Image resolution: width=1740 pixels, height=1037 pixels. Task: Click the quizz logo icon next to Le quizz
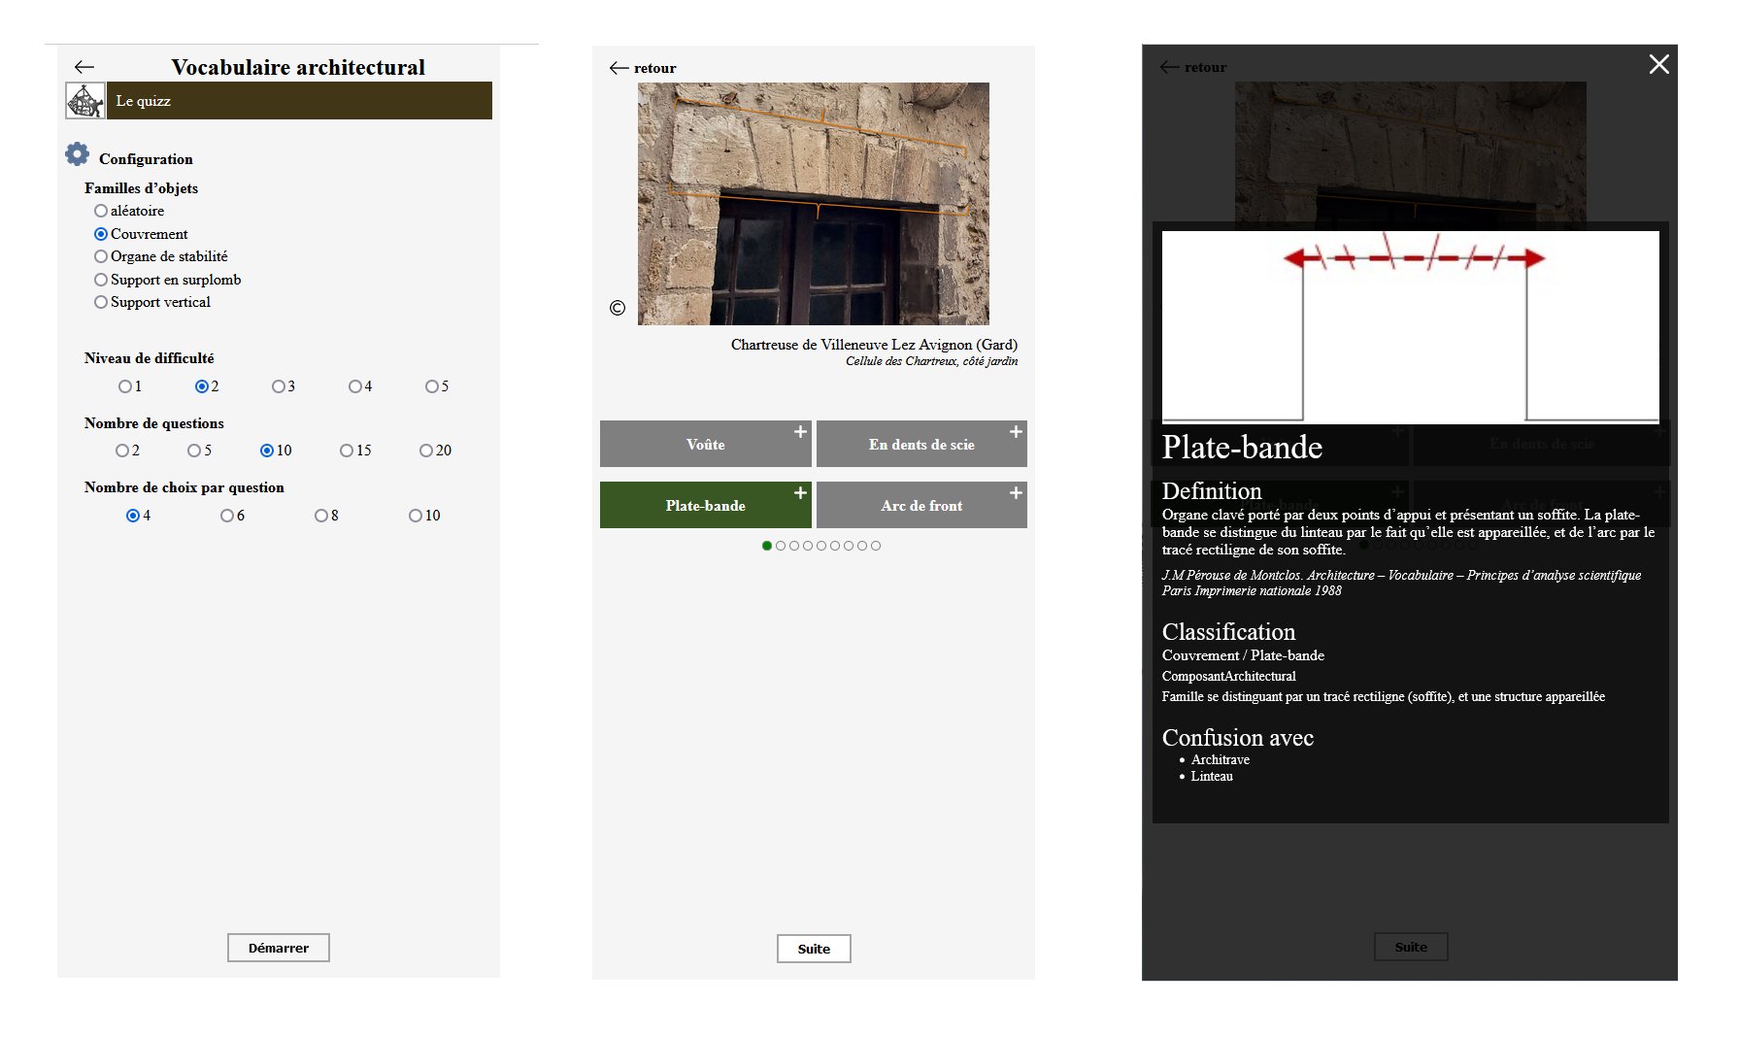85,101
